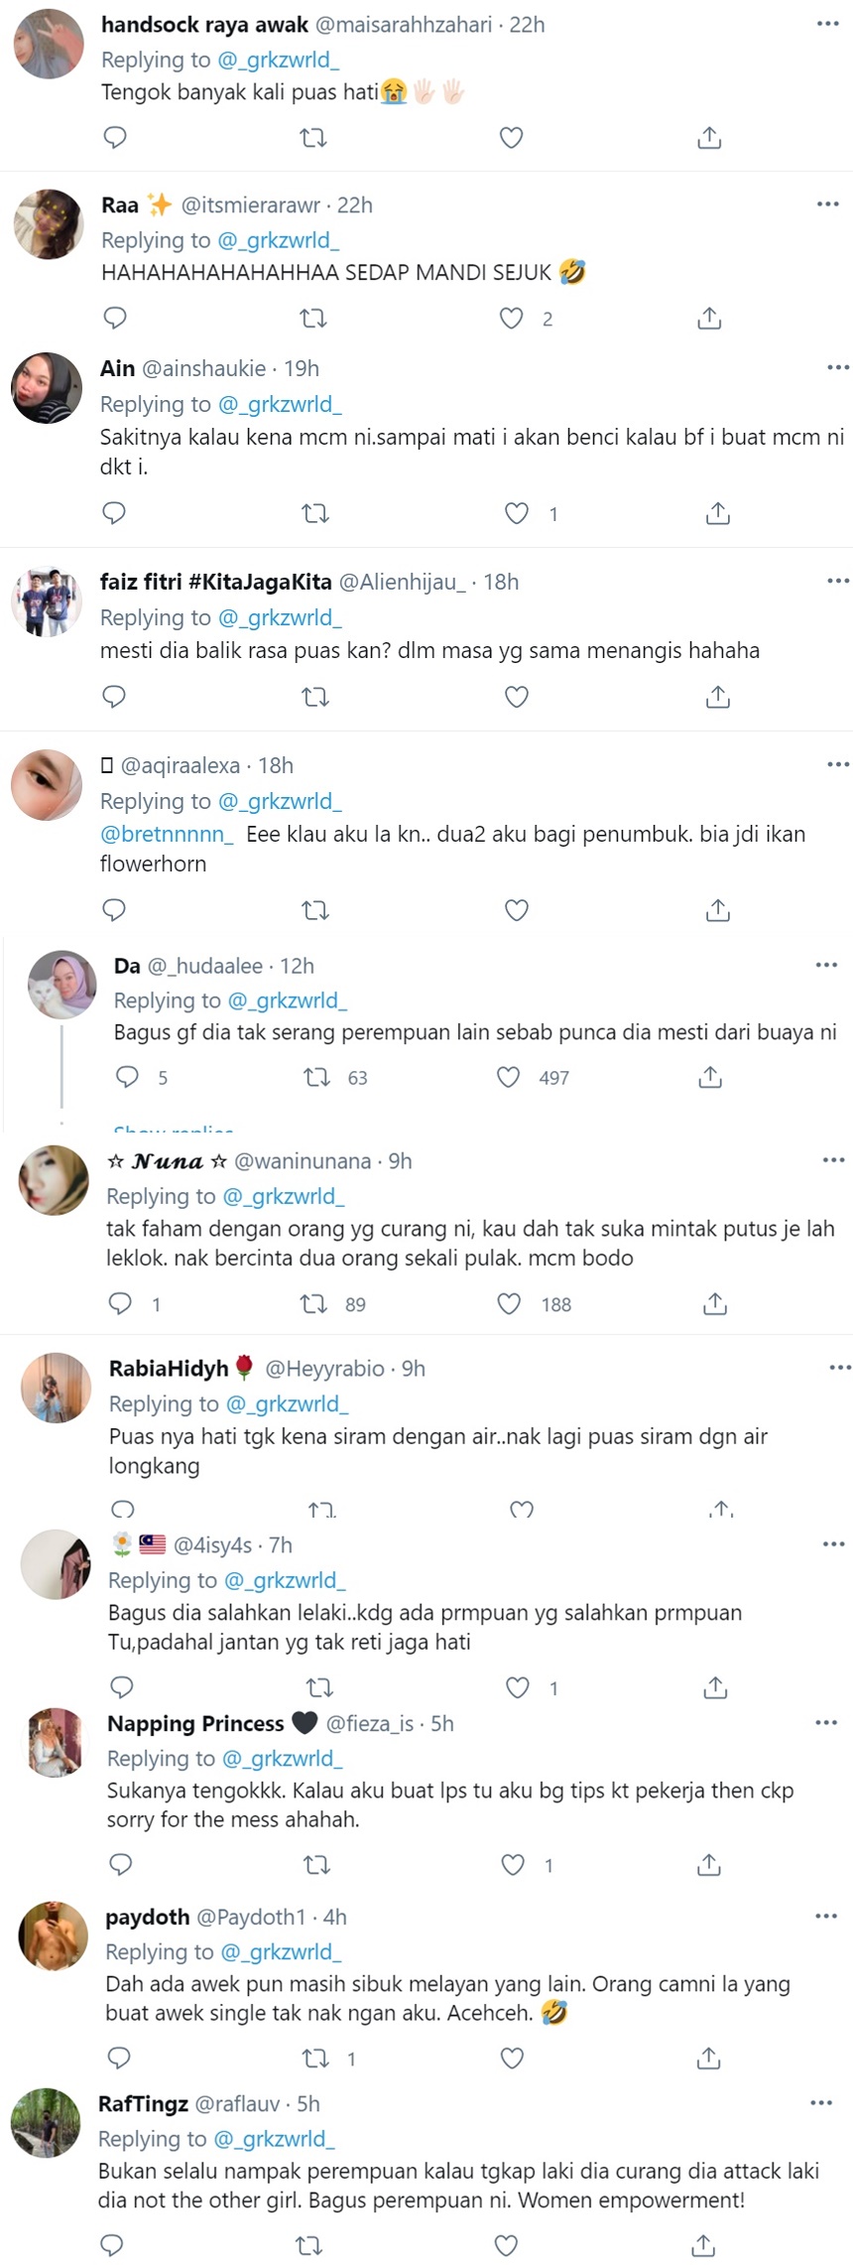Reply to @4isy4s tweet
853x2265 pixels.
pyautogui.click(x=121, y=1686)
